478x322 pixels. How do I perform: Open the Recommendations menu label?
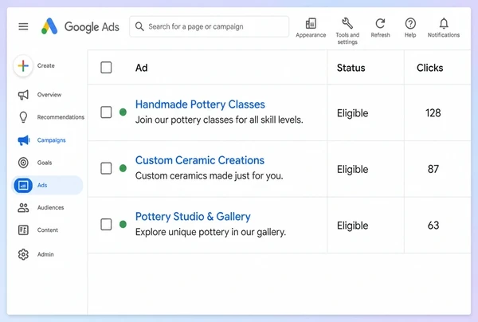[x=61, y=117]
